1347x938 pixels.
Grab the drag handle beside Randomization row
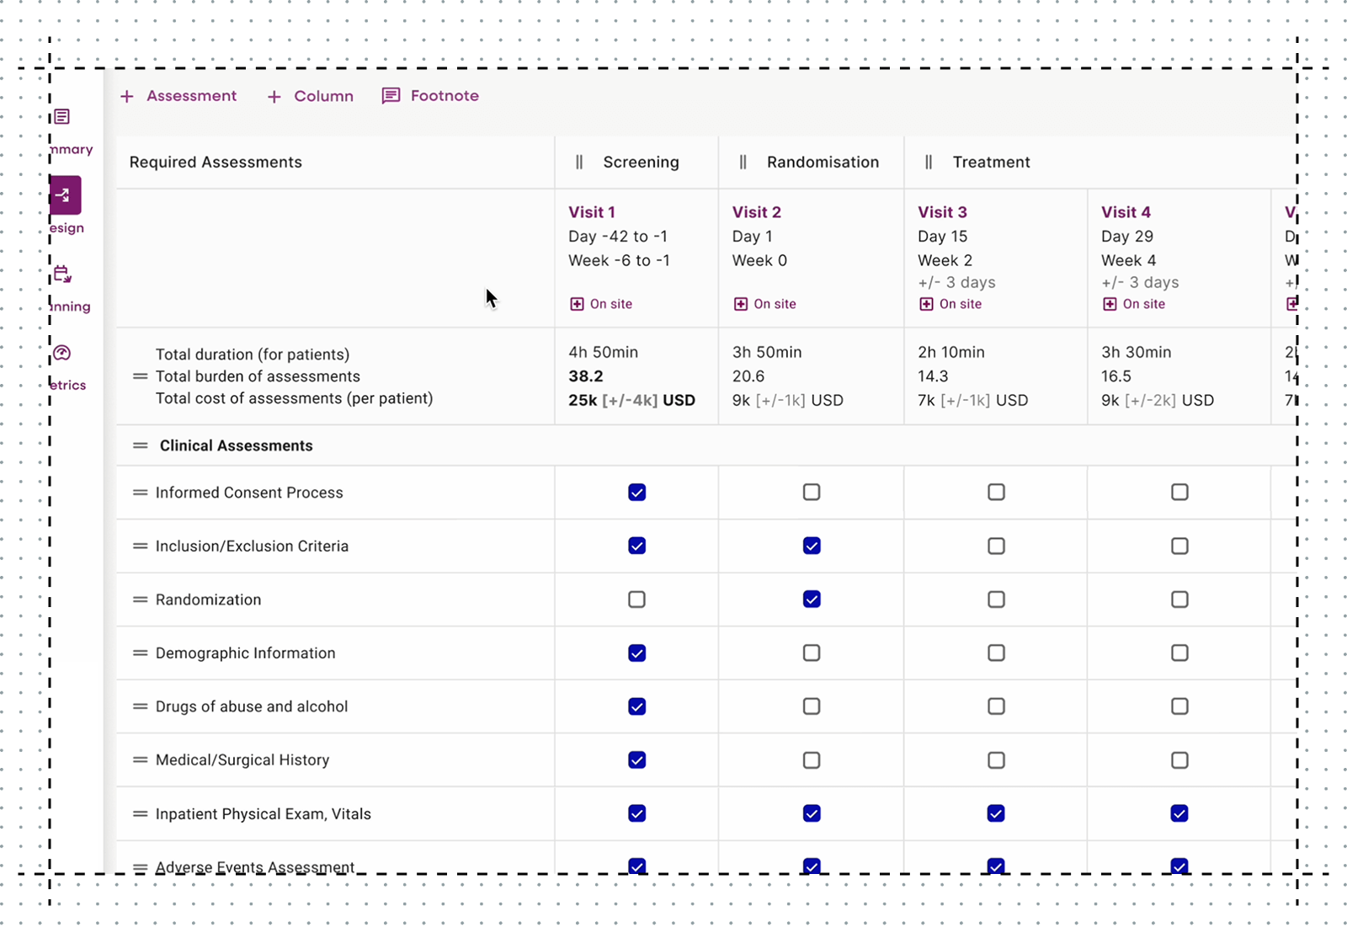point(140,600)
